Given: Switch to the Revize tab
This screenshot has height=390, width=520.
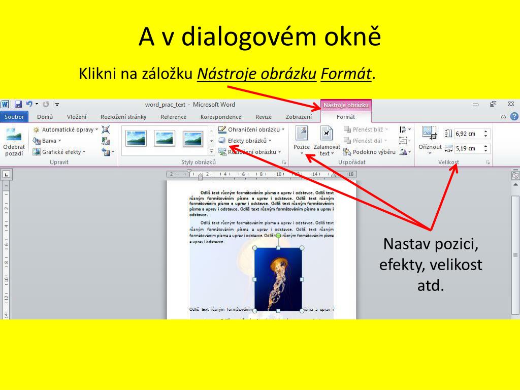Looking at the screenshot, I should [x=264, y=117].
